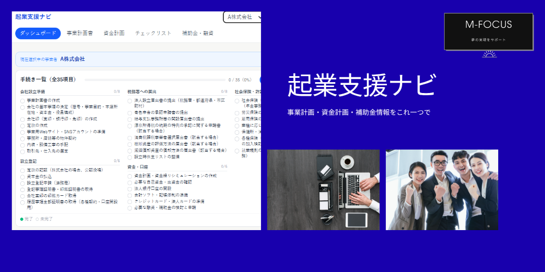This screenshot has height=272, width=545.
Task: Check クレジットカード・法人カードの準備
Action: pyautogui.click(x=130, y=202)
